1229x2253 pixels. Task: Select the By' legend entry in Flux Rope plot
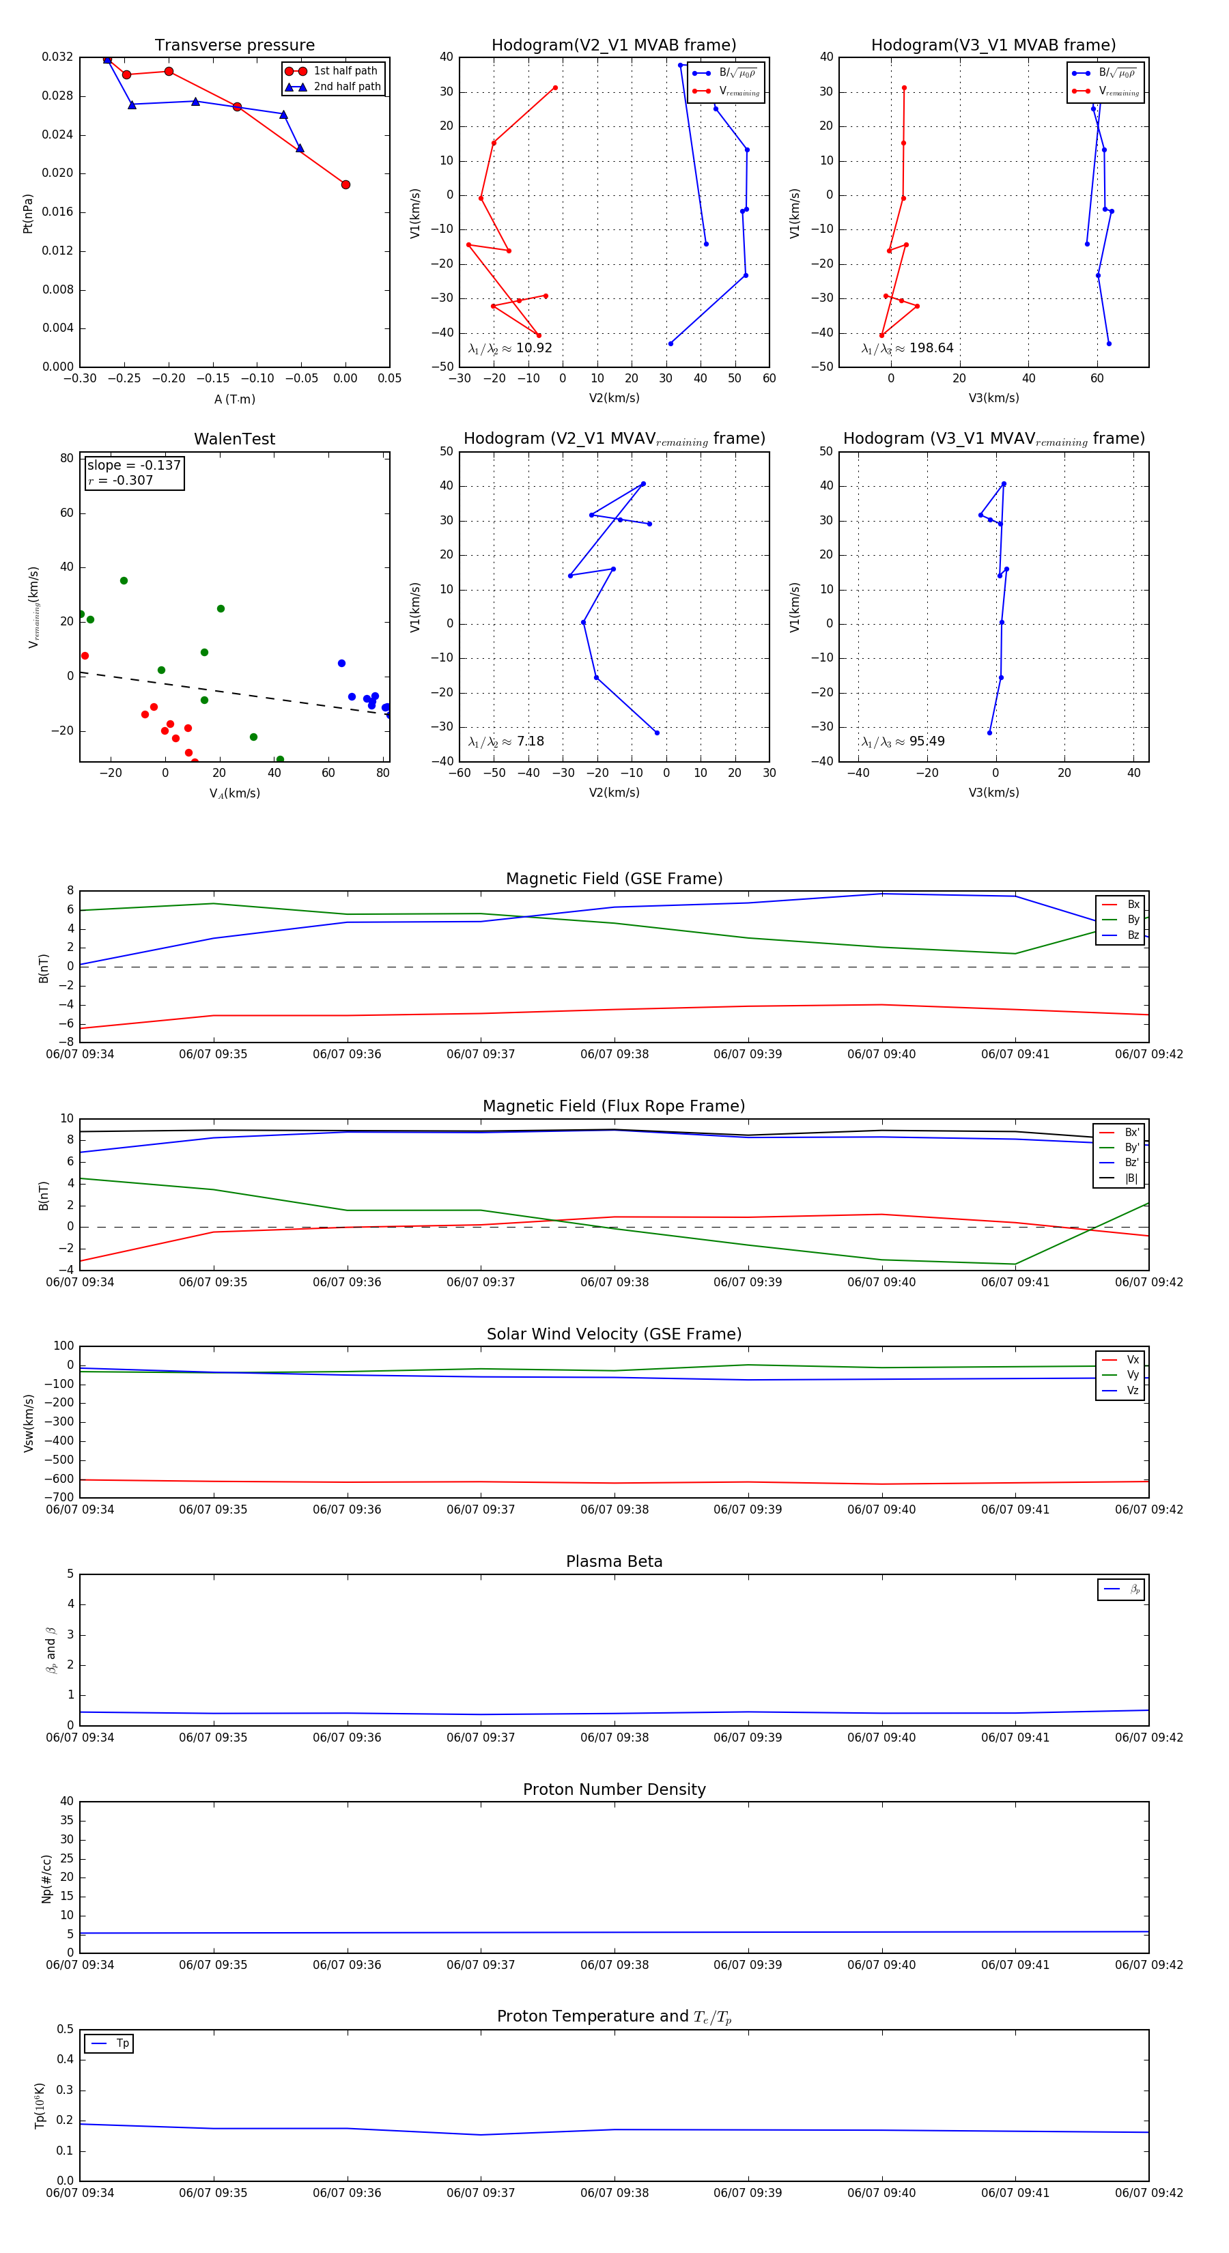1120,1148
